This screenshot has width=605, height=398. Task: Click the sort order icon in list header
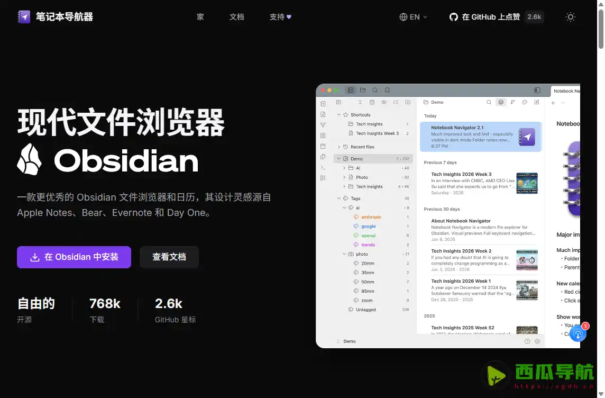[513, 102]
